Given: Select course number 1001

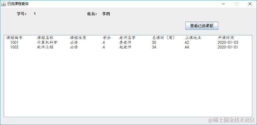Looking at the screenshot, I should [x=14, y=43].
